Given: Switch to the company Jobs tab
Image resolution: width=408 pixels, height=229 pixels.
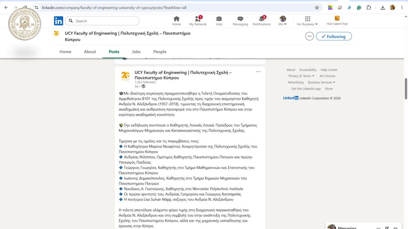Looking at the screenshot, I should (136, 52).
